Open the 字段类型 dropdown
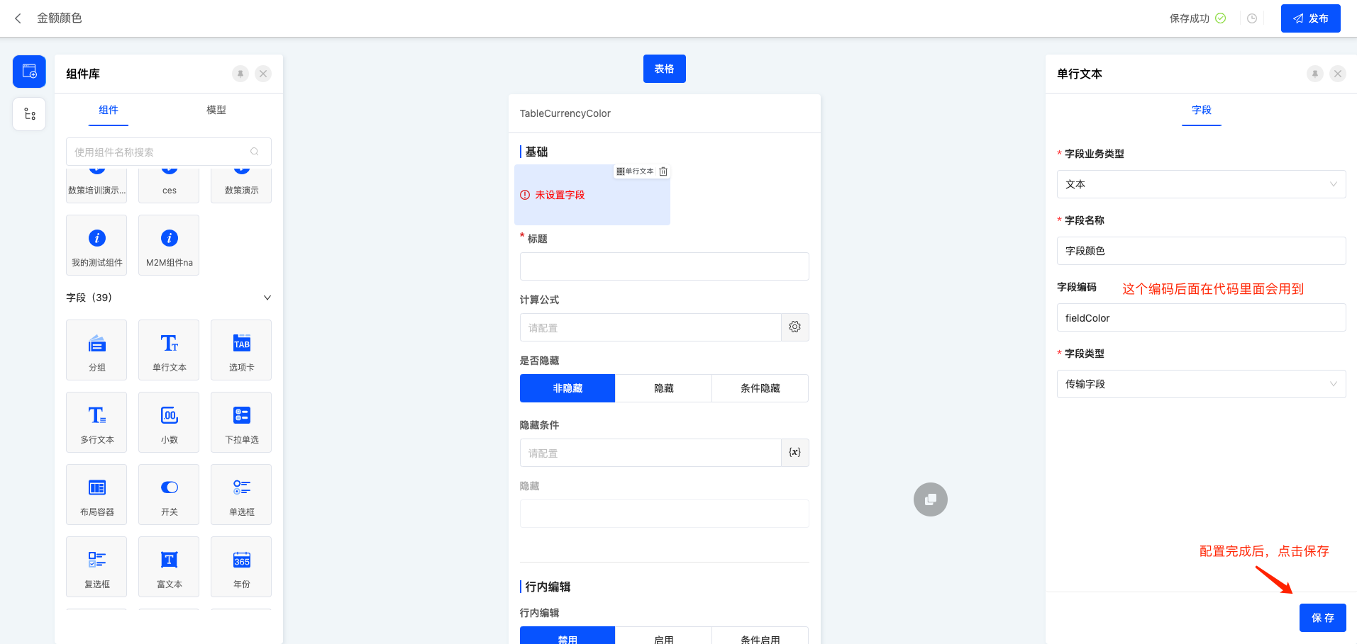 (1201, 384)
